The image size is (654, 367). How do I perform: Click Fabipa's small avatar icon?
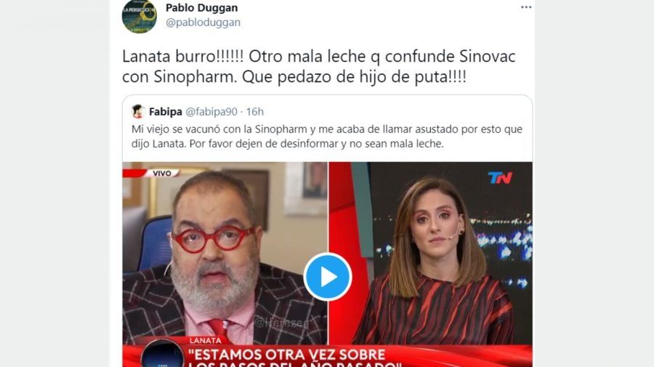point(137,111)
